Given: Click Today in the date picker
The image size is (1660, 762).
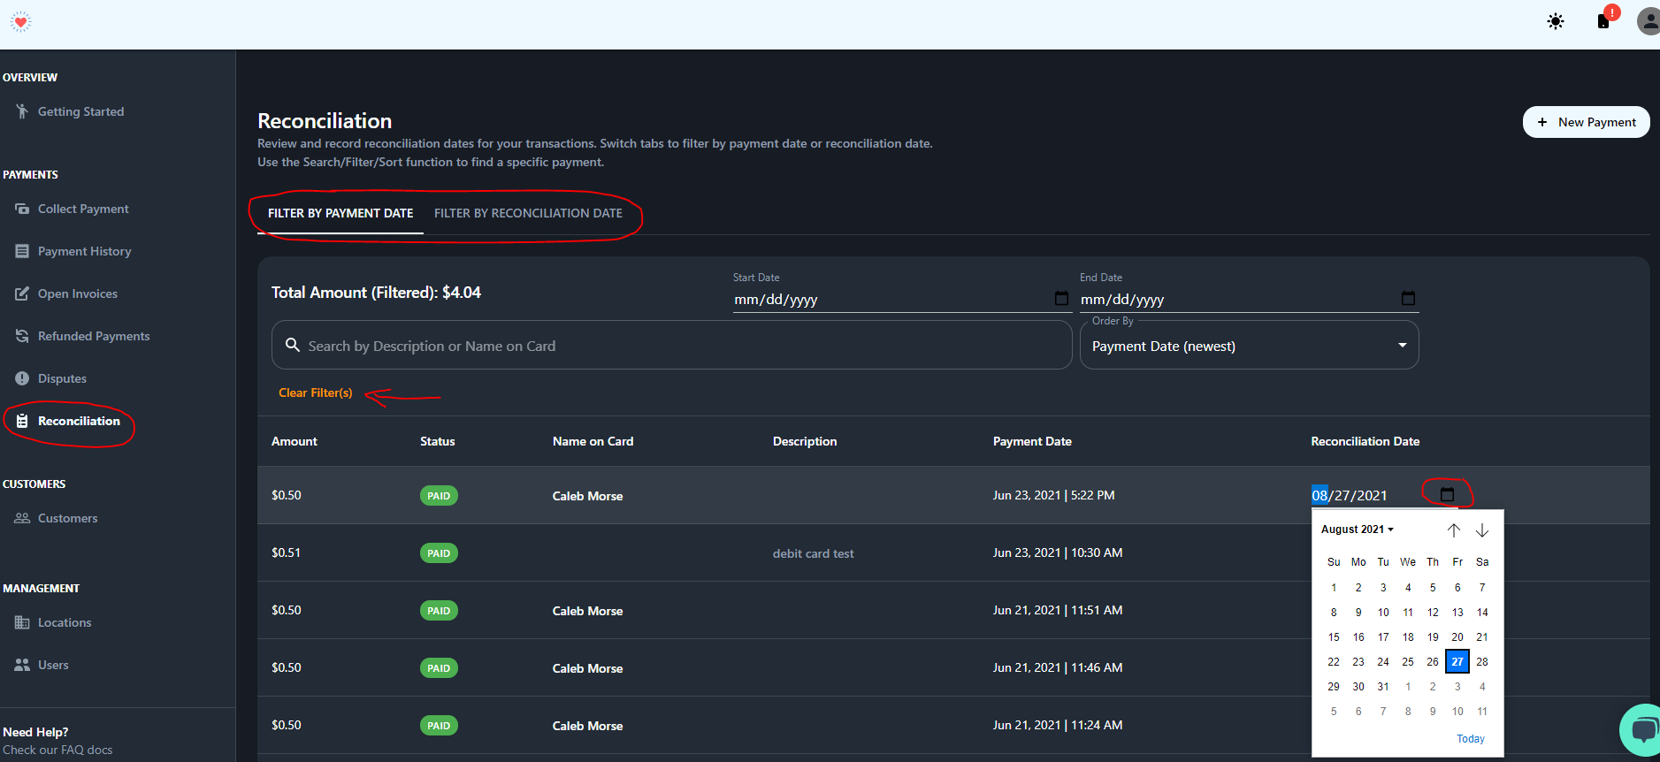Looking at the screenshot, I should pos(1470,739).
